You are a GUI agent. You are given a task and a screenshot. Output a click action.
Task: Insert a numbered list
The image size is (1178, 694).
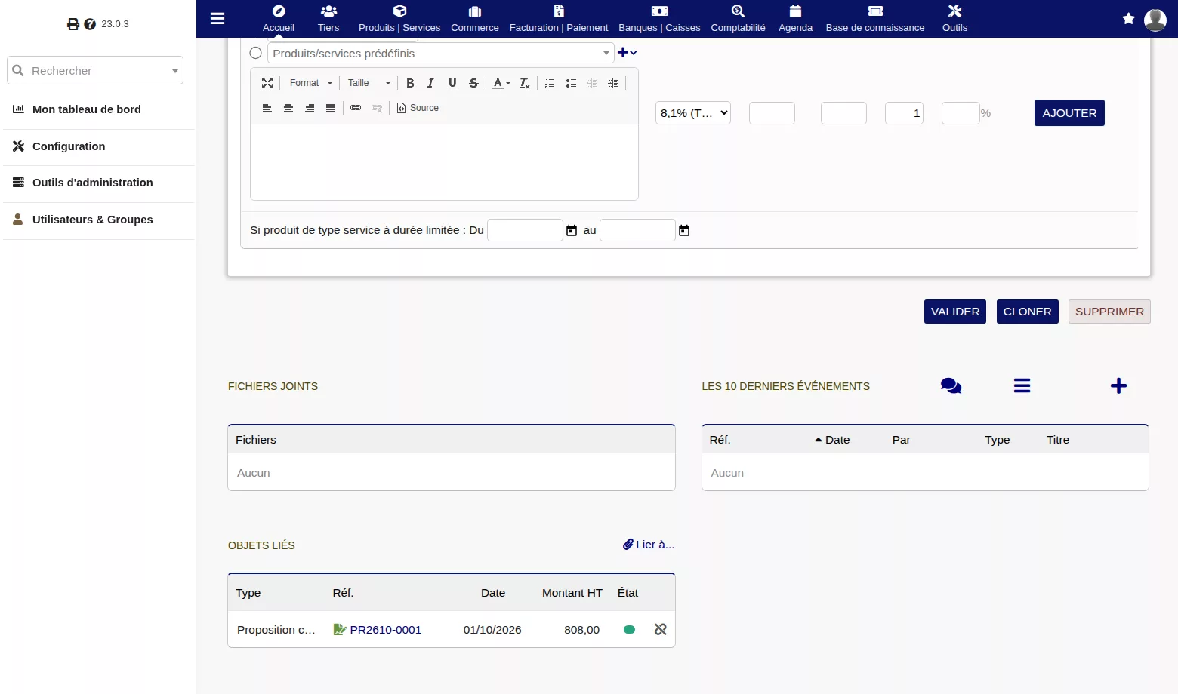(550, 83)
